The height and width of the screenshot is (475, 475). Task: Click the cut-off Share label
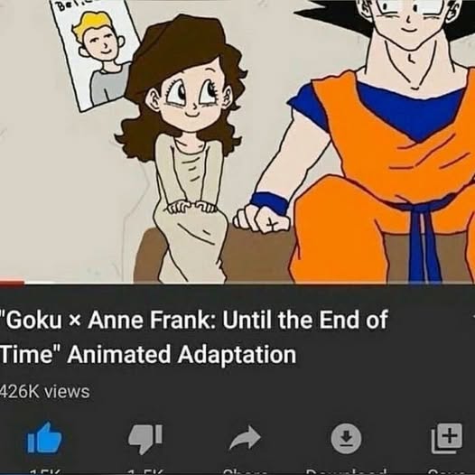(245, 472)
